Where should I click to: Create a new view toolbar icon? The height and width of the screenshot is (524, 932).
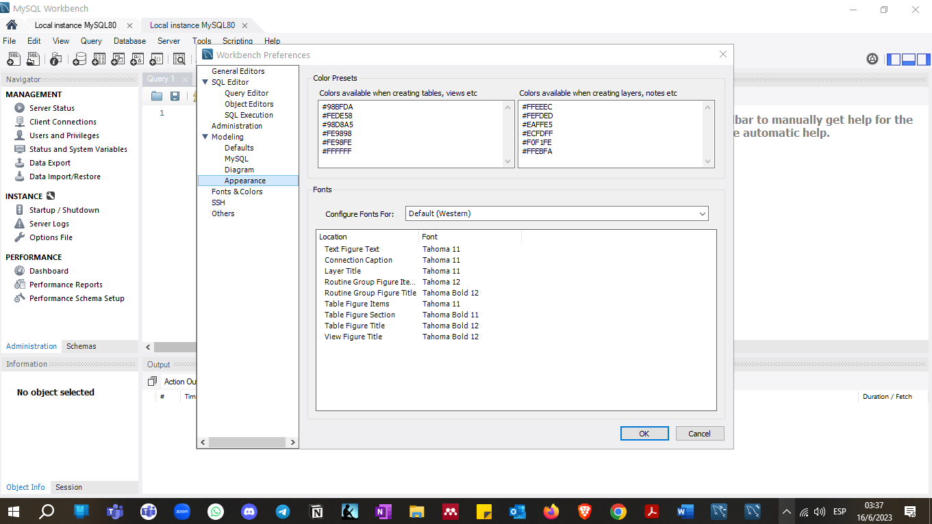click(118, 59)
